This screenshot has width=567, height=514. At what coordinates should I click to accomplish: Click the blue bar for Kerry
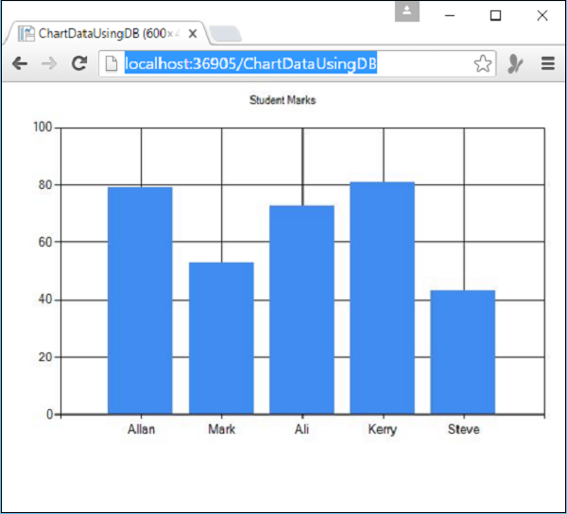pyautogui.click(x=382, y=298)
